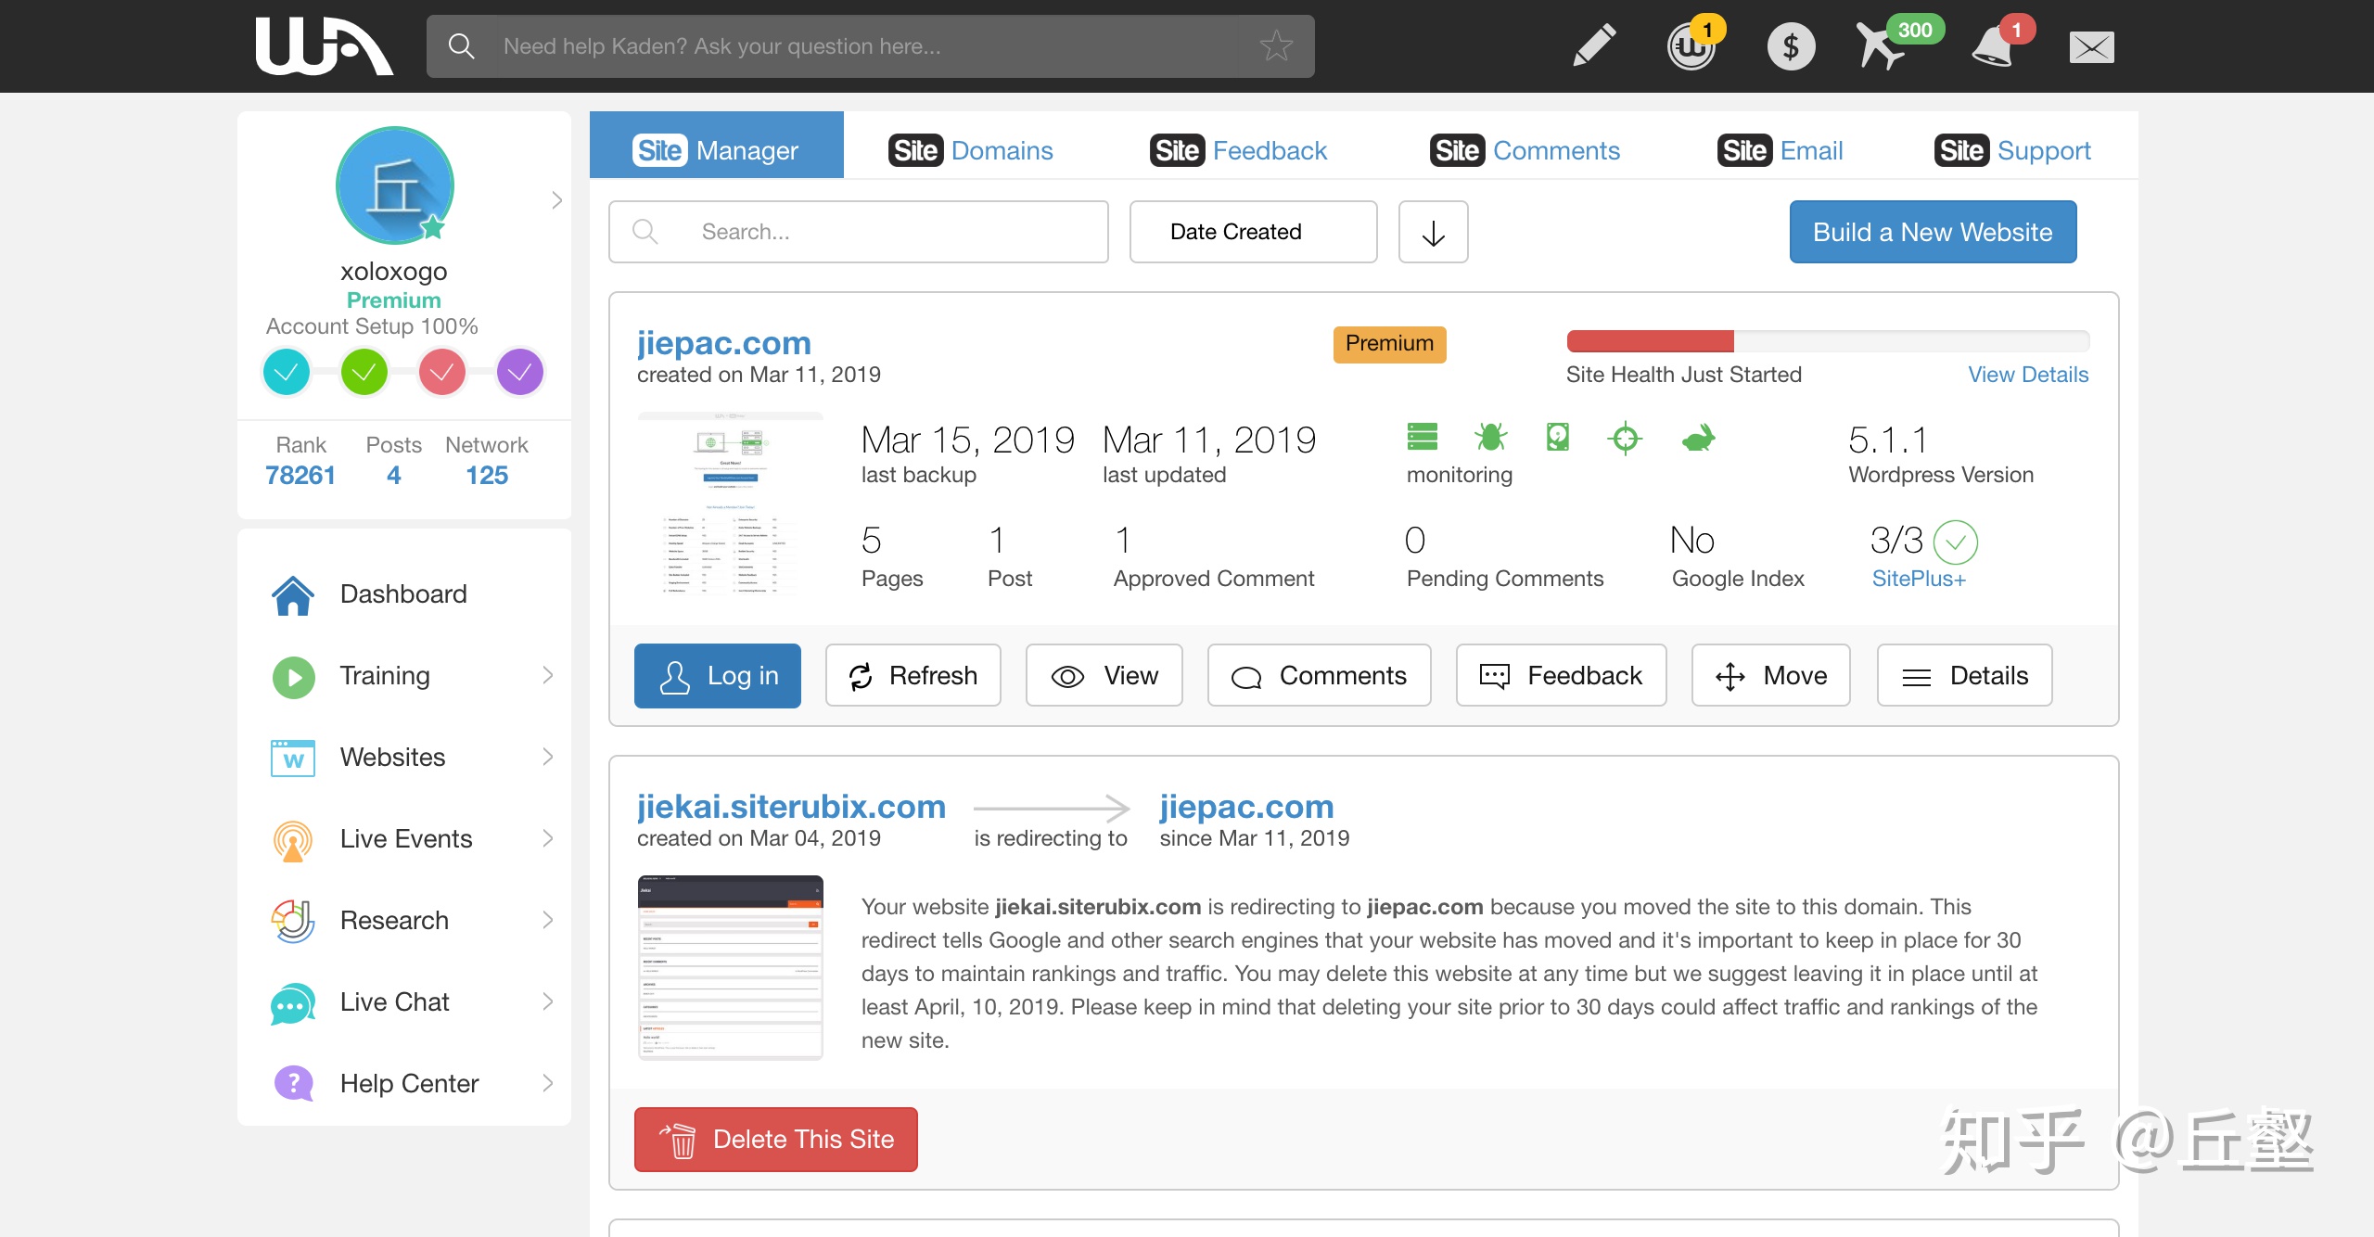The height and width of the screenshot is (1237, 2374).
Task: Open the jiekai.siterubix.com title link
Action: click(791, 807)
